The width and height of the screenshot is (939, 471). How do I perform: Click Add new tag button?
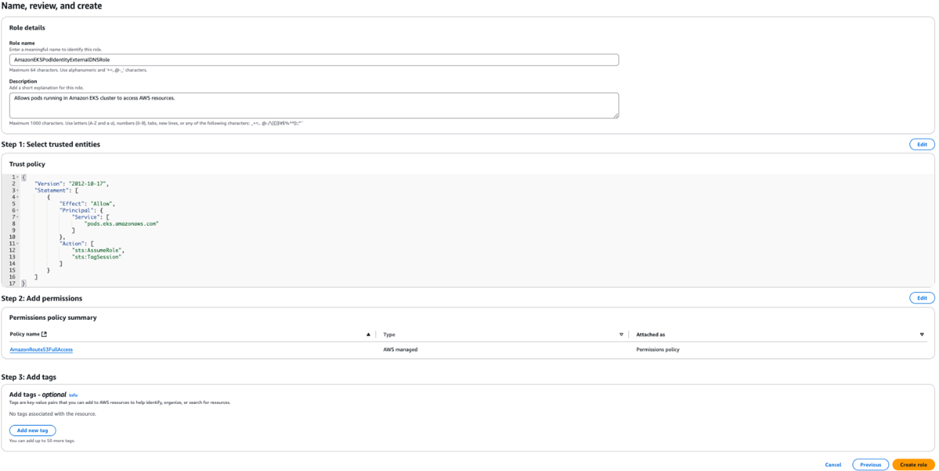(32, 430)
